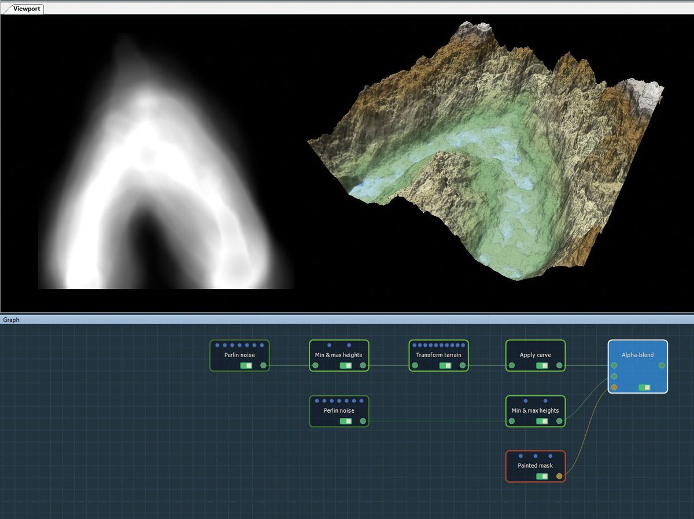Click the output socket of the first Perlin noise node

tap(264, 365)
